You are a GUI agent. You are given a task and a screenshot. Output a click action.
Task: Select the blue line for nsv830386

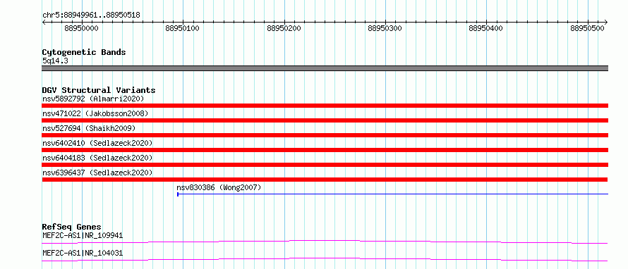(392, 194)
